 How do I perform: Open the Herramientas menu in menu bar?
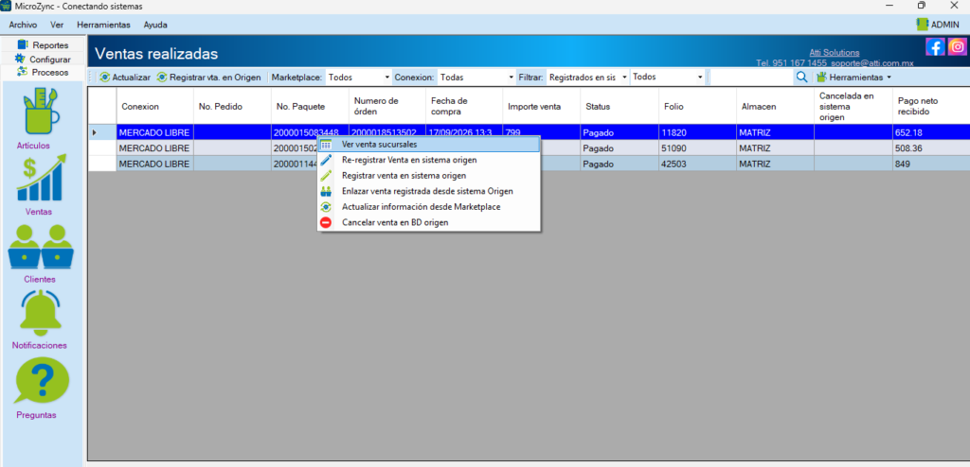point(103,25)
